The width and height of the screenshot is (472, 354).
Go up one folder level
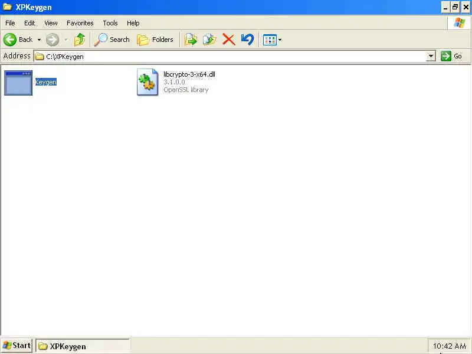[x=80, y=40]
